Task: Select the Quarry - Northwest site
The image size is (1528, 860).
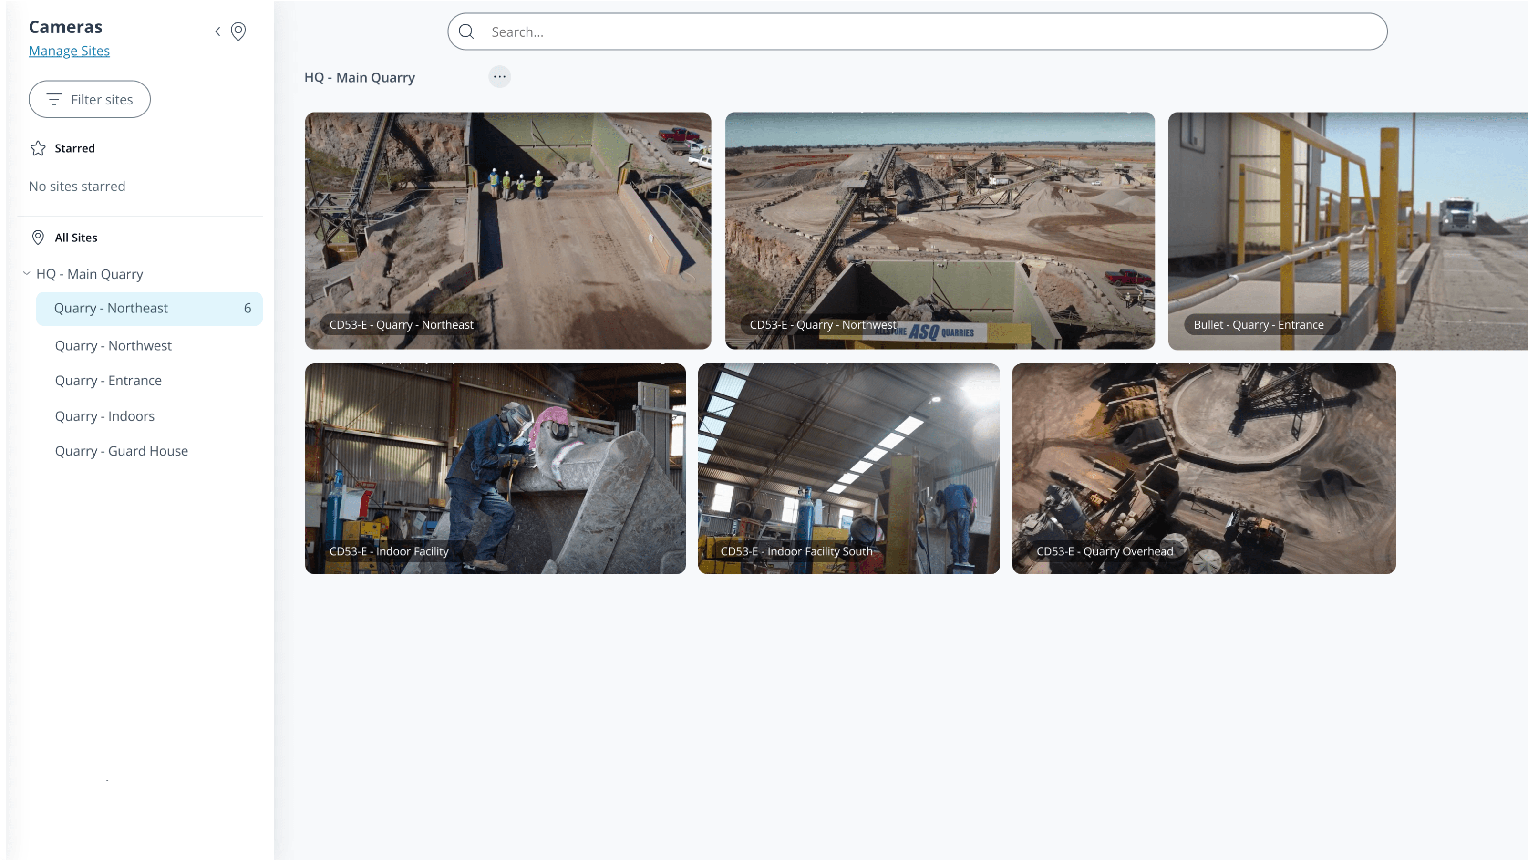Action: click(x=114, y=346)
